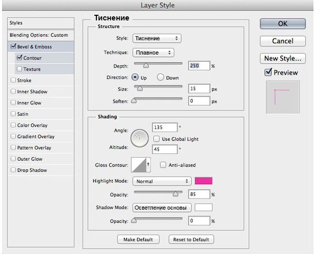Open the Gloss Contour picker arrow
The image size is (316, 254).
pos(149,165)
